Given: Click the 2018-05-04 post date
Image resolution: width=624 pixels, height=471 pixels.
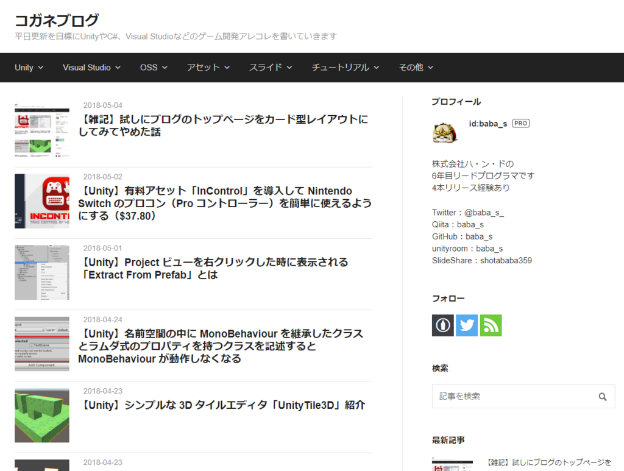Looking at the screenshot, I should pos(102,105).
